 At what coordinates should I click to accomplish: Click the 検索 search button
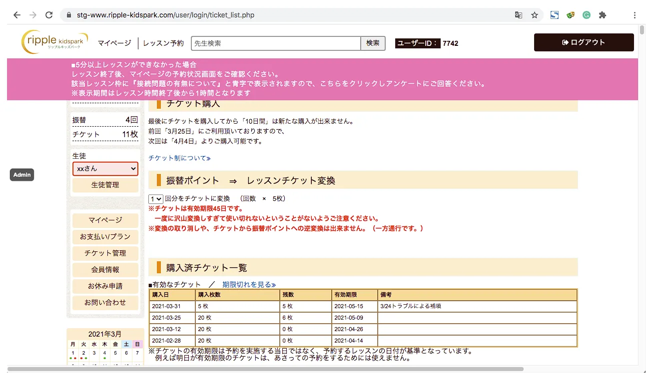pos(373,43)
